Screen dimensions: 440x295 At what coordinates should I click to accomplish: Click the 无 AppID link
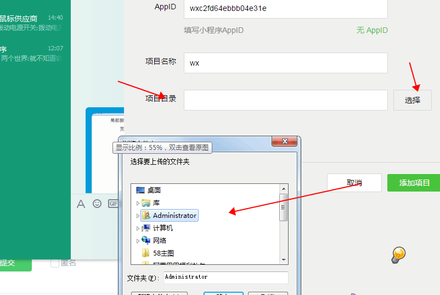[372, 30]
